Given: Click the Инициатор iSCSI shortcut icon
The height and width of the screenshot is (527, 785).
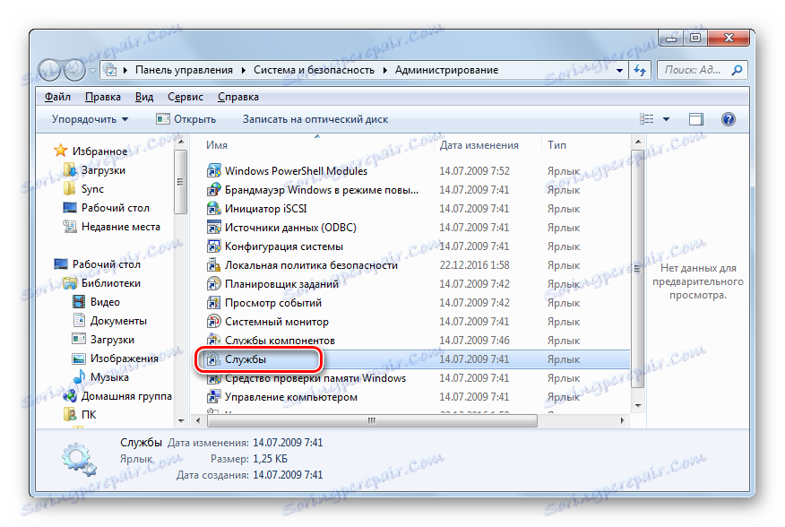Looking at the screenshot, I should [x=214, y=209].
